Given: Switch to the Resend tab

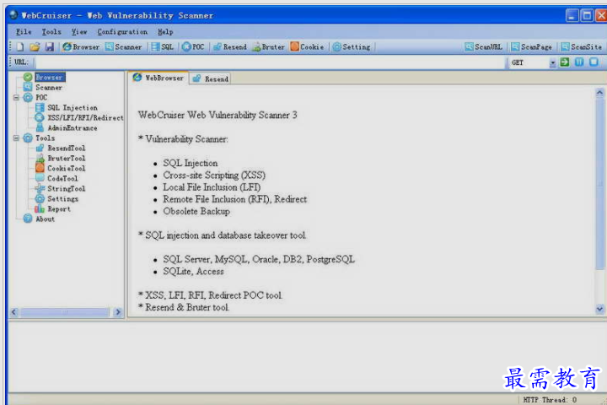Looking at the screenshot, I should coord(211,78).
